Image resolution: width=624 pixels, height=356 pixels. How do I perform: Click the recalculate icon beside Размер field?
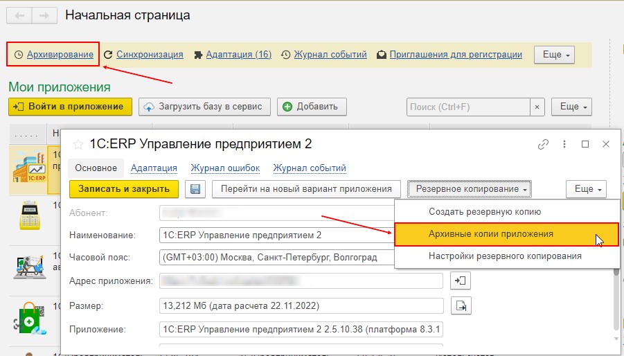(461, 306)
